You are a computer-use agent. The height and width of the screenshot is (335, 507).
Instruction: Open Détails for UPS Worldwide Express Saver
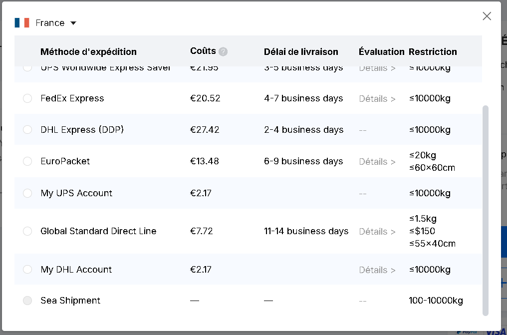(x=377, y=68)
